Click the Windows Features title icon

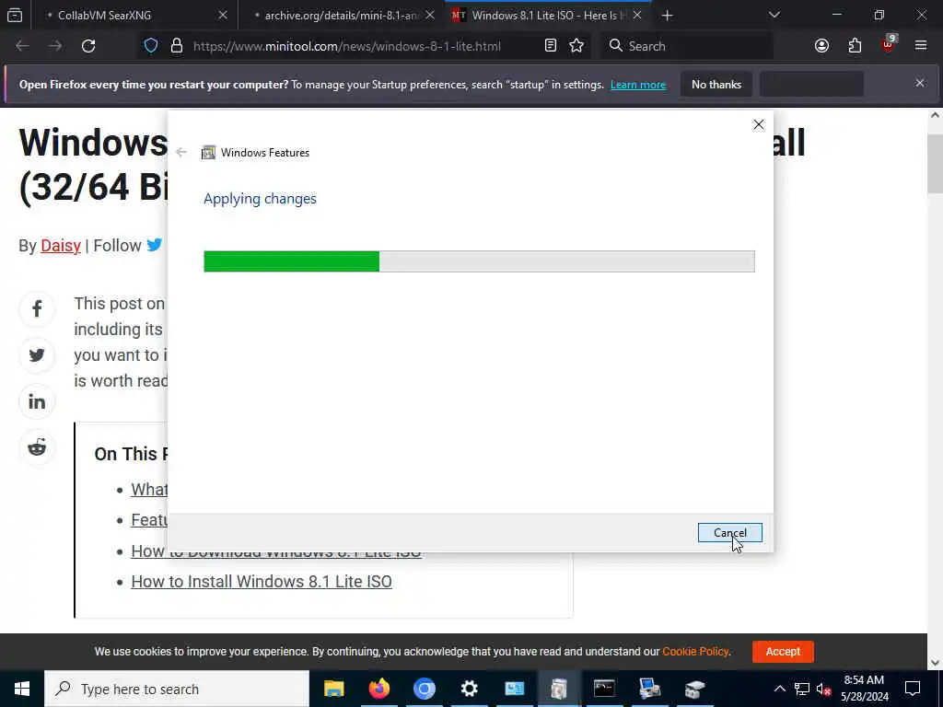pos(208,153)
